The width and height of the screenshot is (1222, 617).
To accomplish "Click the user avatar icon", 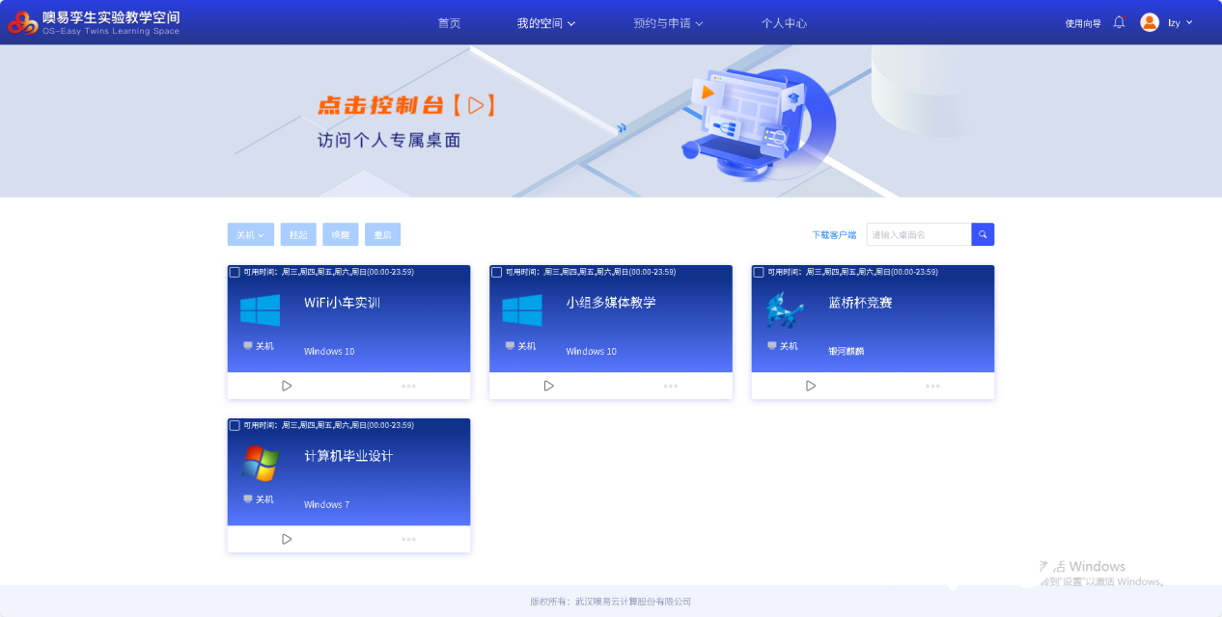I will coord(1150,22).
